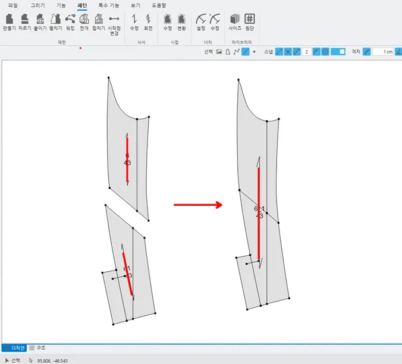
Task: Switch to the 구조 bottom tab
Action: pyautogui.click(x=37, y=348)
